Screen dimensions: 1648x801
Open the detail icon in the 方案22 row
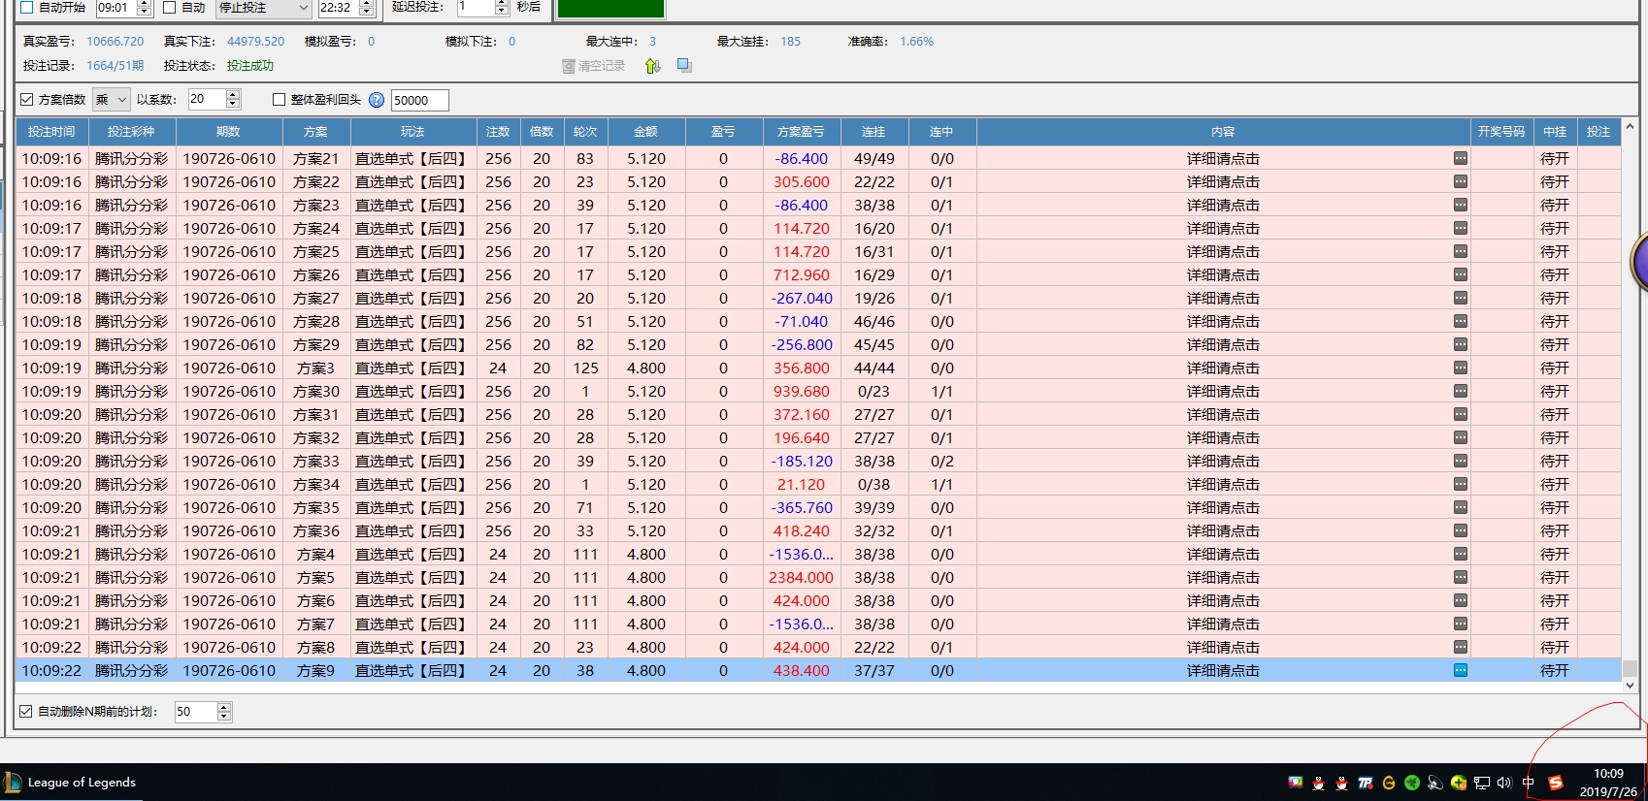(x=1460, y=181)
